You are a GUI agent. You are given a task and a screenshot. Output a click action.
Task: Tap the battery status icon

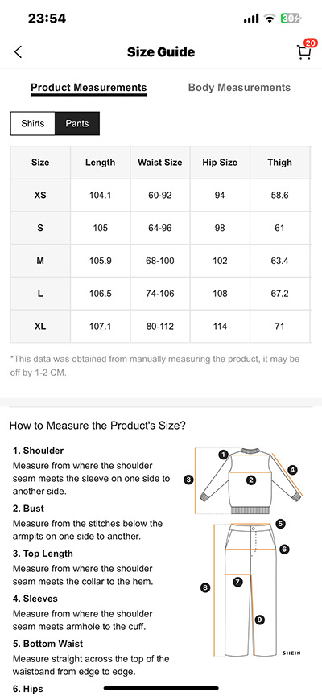click(x=291, y=19)
